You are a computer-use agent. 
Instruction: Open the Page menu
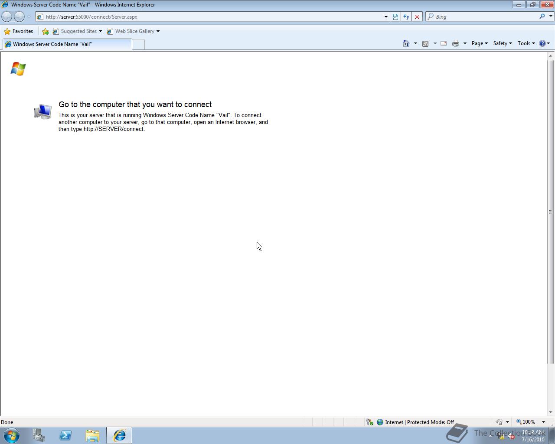(480, 43)
